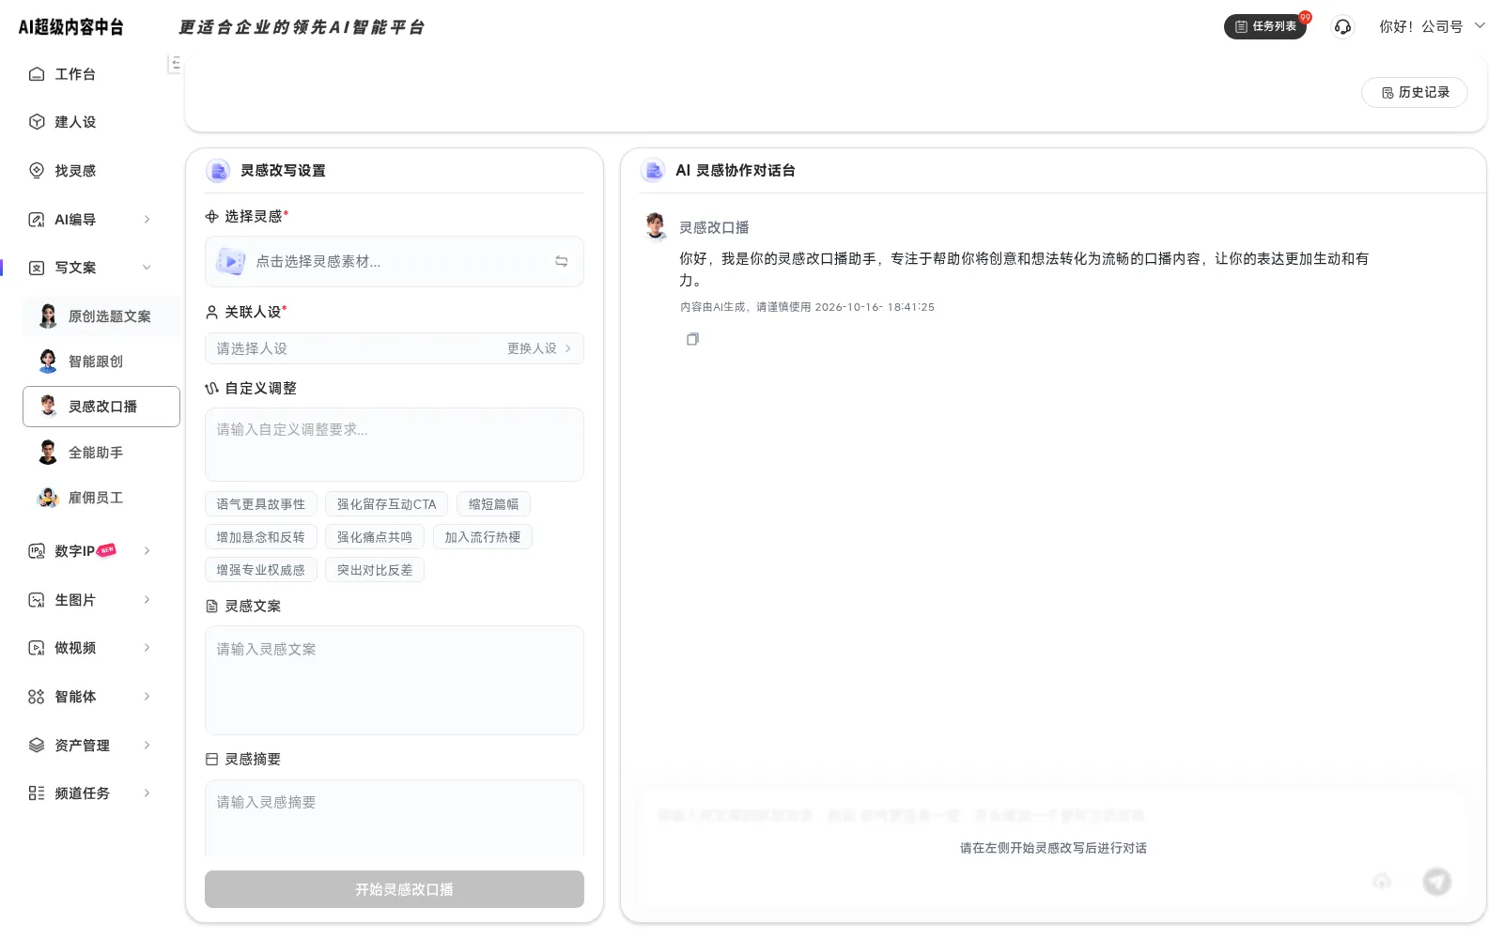Collapse the left sidebar
This screenshot has width=1503, height=939.
[x=175, y=64]
